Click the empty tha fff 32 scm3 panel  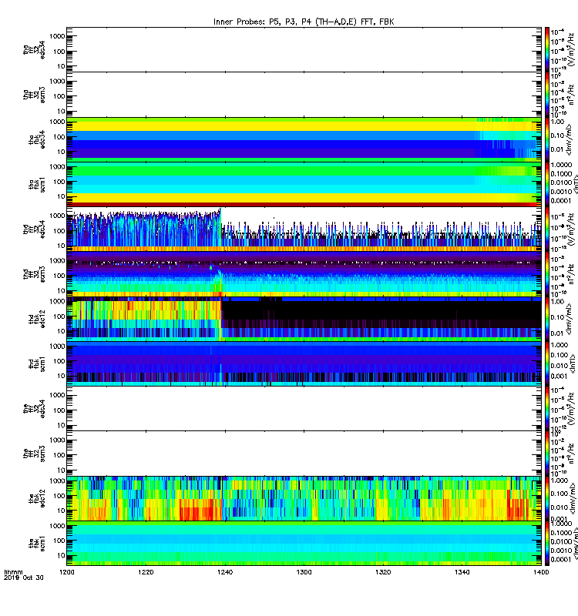point(304,95)
